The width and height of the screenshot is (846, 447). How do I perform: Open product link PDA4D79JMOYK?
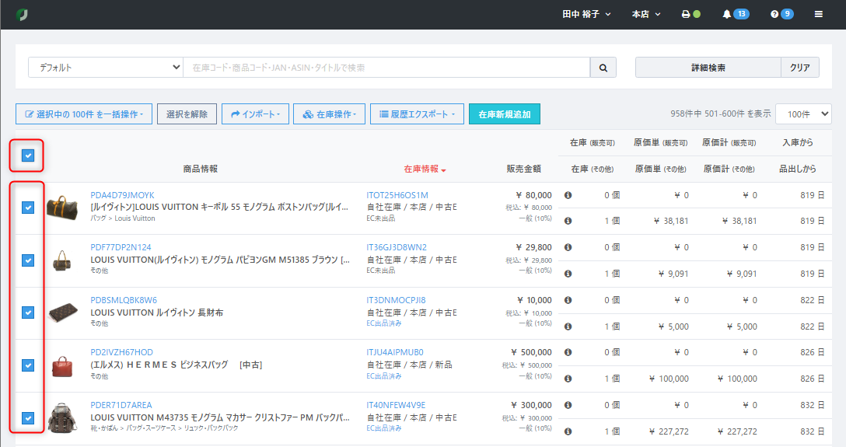tap(123, 195)
